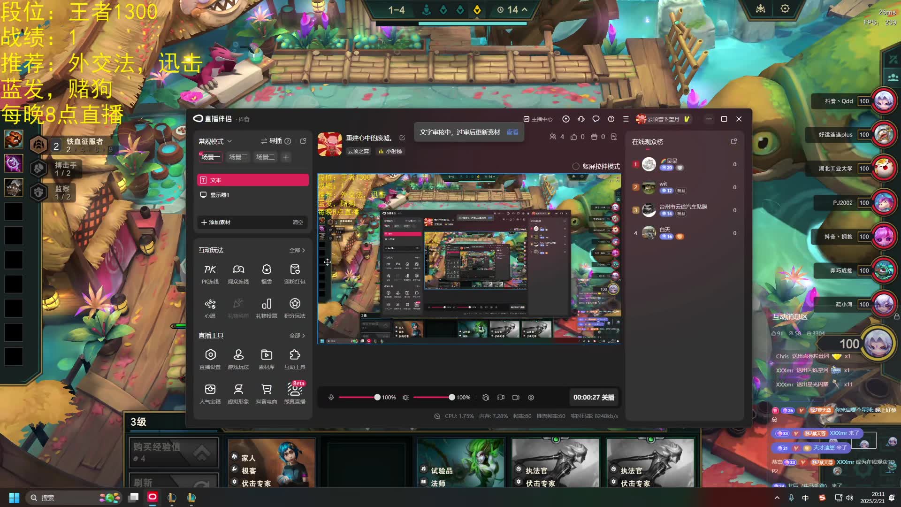Open 积分玩法 points gameplay

[295, 308]
